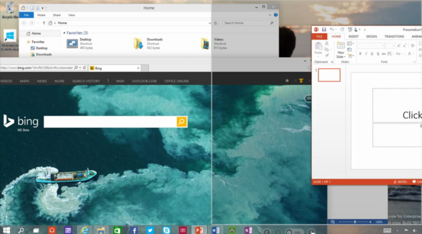The image size is (422, 234).
Task: Switch to PowerPoint INSERT tab
Action: pos(353,36)
